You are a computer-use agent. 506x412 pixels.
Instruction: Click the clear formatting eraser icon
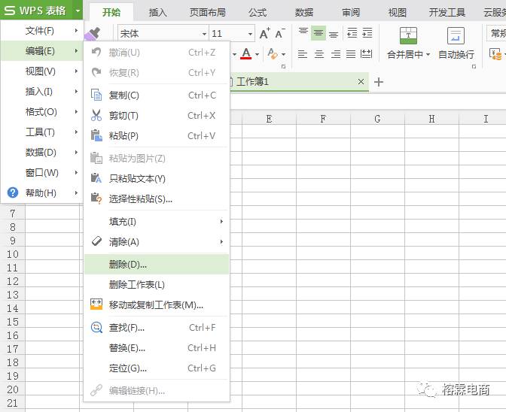[x=273, y=54]
